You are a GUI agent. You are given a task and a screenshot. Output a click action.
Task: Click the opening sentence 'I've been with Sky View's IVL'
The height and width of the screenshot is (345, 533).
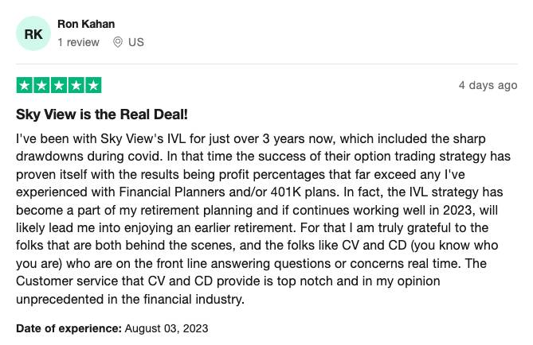(x=100, y=139)
